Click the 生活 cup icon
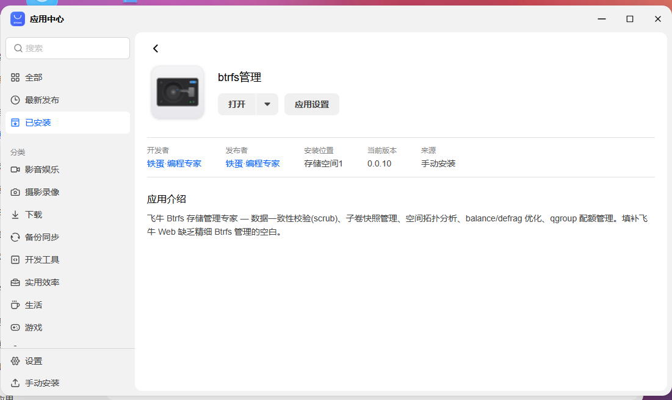Screen dimensions: 672x400 [15, 305]
